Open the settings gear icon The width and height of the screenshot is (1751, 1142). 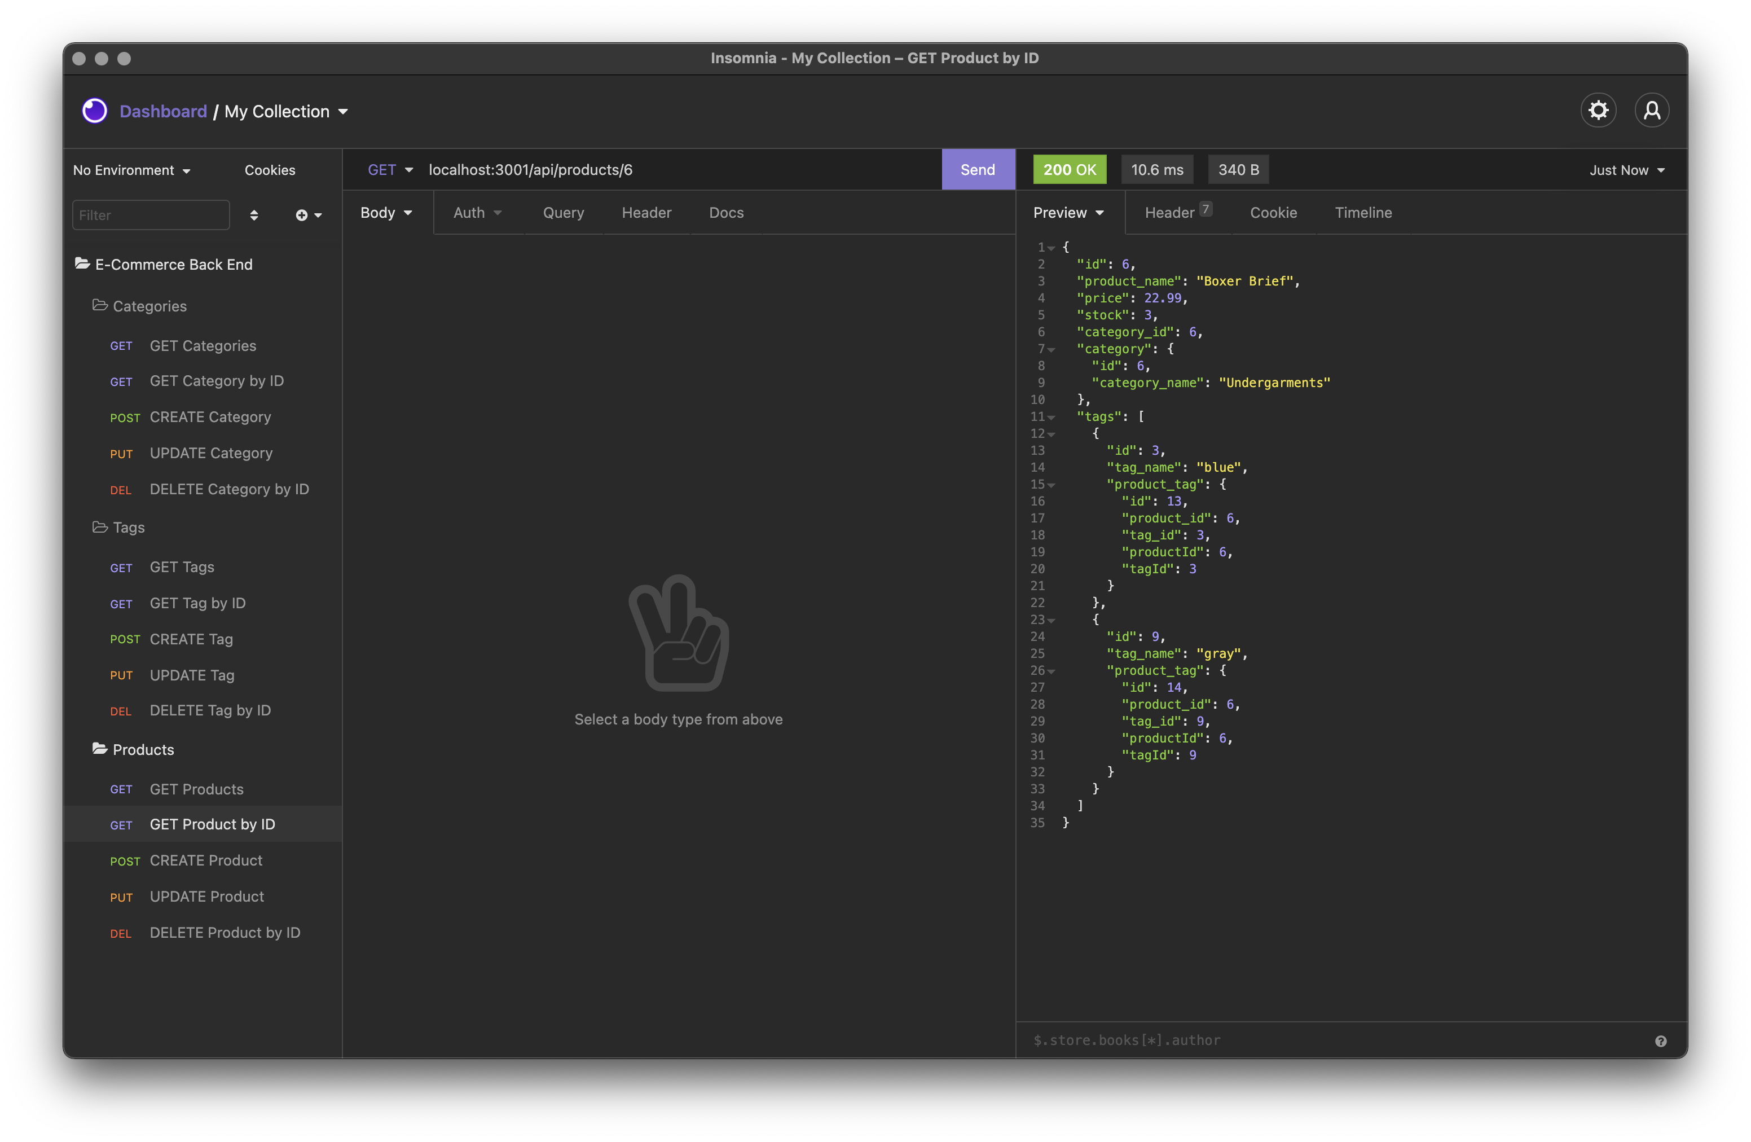(1598, 111)
